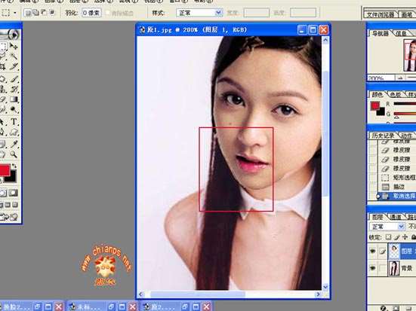Viewport: 416px width, 311px height.
Task: Hide the 背景 background layer
Action: click(372, 268)
